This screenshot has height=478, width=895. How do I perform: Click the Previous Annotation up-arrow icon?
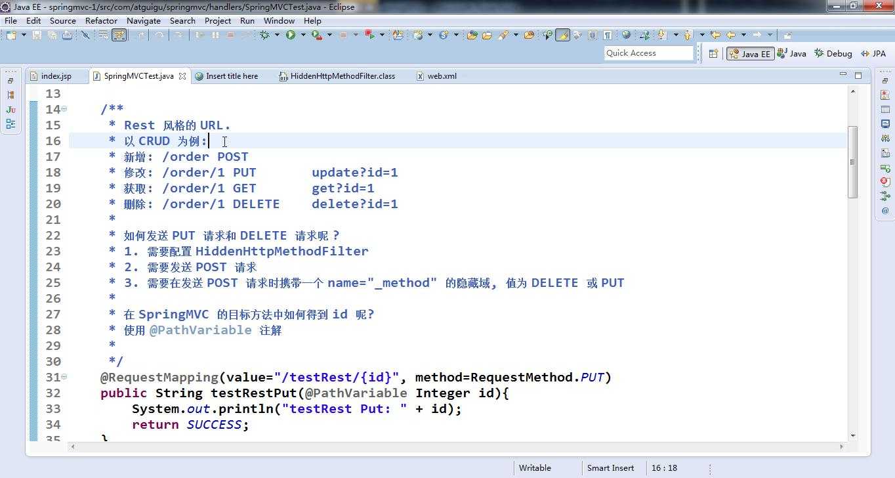coord(688,35)
